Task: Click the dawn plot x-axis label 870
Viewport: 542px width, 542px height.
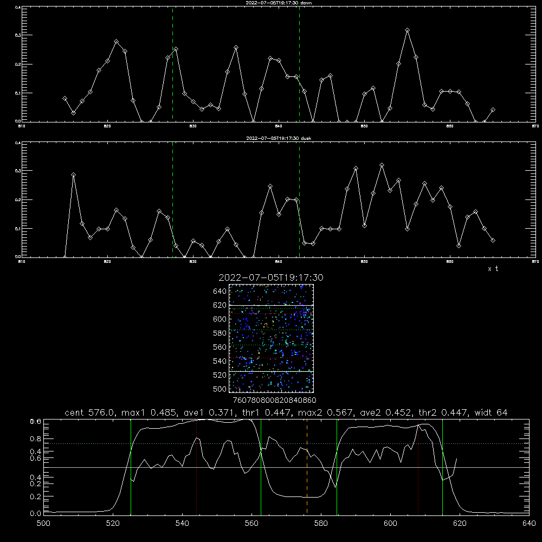Action: [535, 126]
